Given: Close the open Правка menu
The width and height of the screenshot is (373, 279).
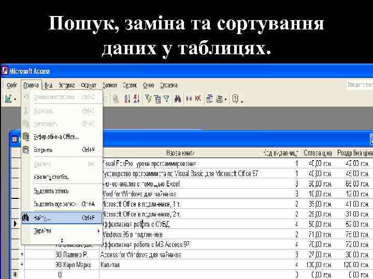Looking at the screenshot, I should [31, 85].
